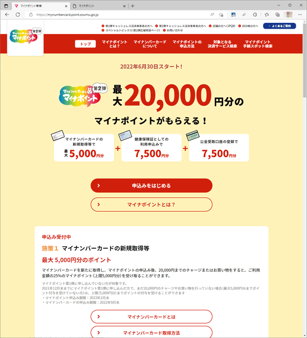The width and height of the screenshot is (307, 338).
Task: Select the トップ navigation item
Action: click(85, 44)
